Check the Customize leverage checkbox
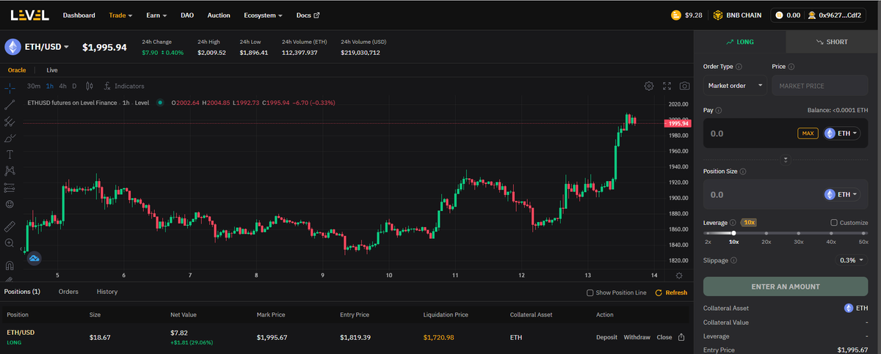This screenshot has width=881, height=354. (834, 223)
